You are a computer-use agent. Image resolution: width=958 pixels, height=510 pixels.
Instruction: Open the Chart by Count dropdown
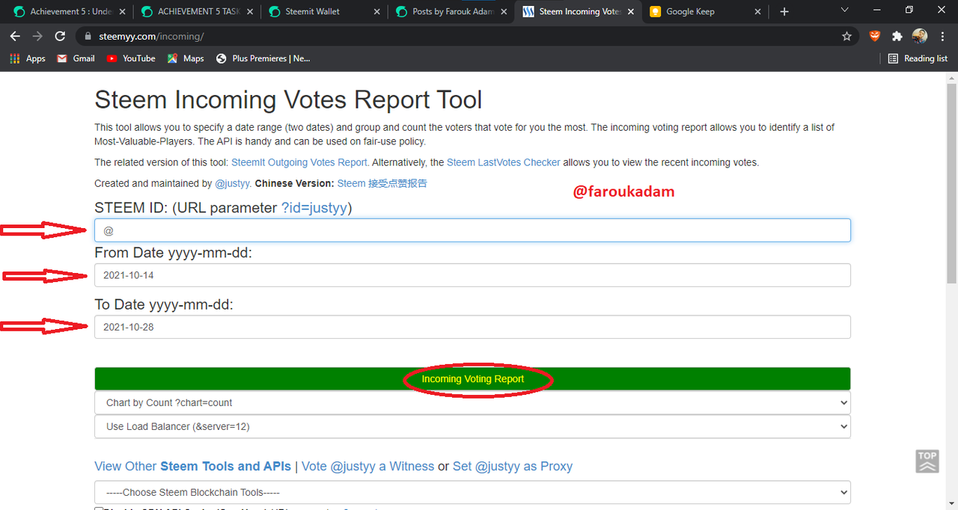tap(472, 402)
